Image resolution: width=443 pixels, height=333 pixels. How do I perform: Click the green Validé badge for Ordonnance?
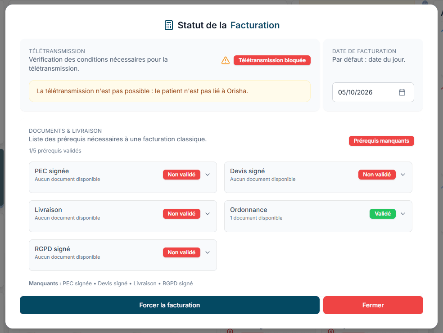click(383, 214)
